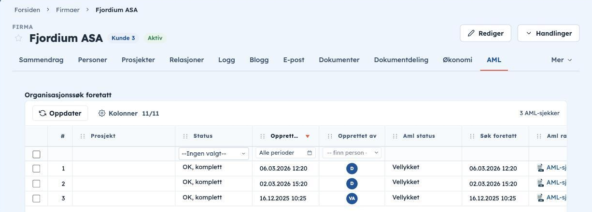Screen dimensions: 592x212
Task: Check the checkbox for row 3
Action: click(x=36, y=199)
